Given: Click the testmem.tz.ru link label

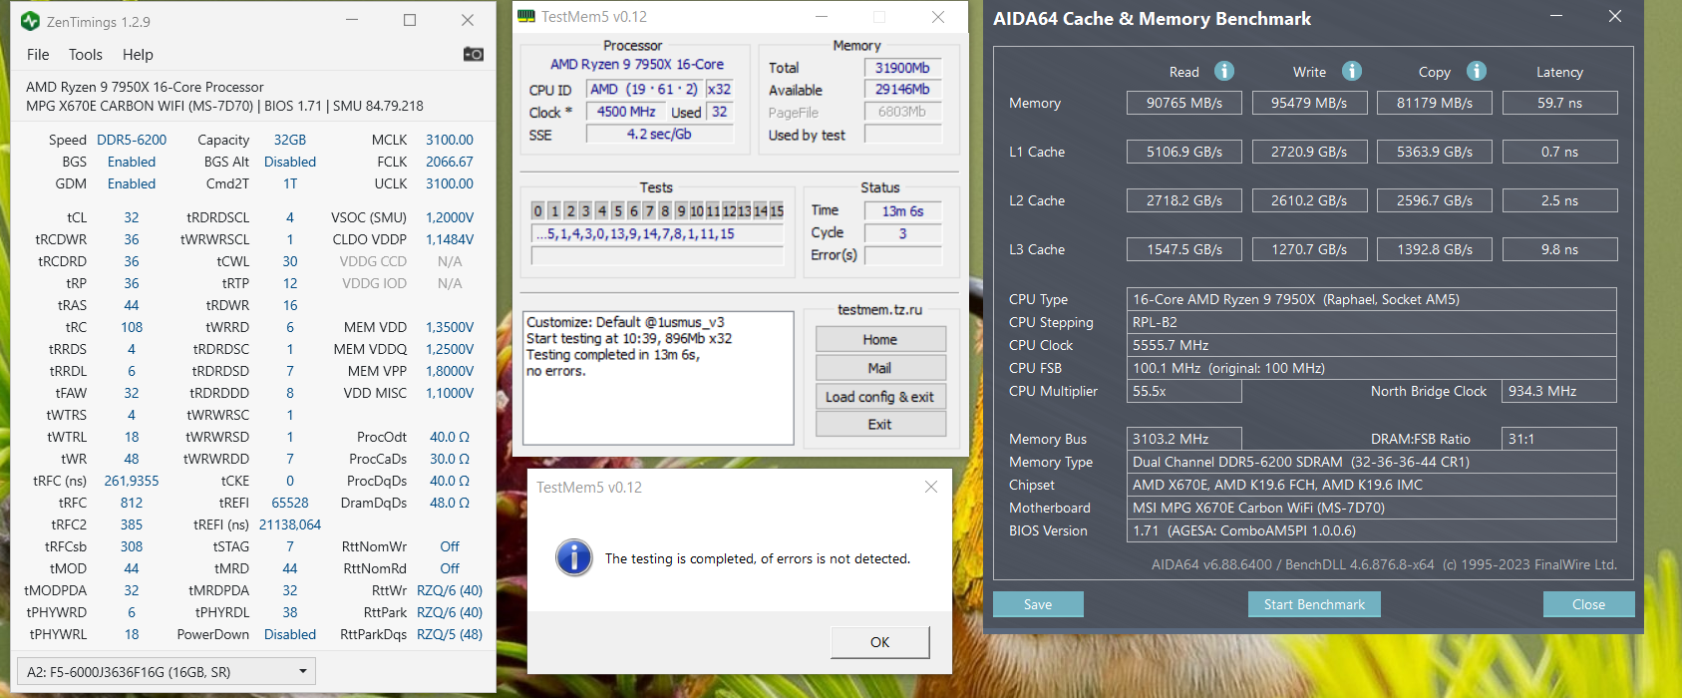Looking at the screenshot, I should coord(880,310).
